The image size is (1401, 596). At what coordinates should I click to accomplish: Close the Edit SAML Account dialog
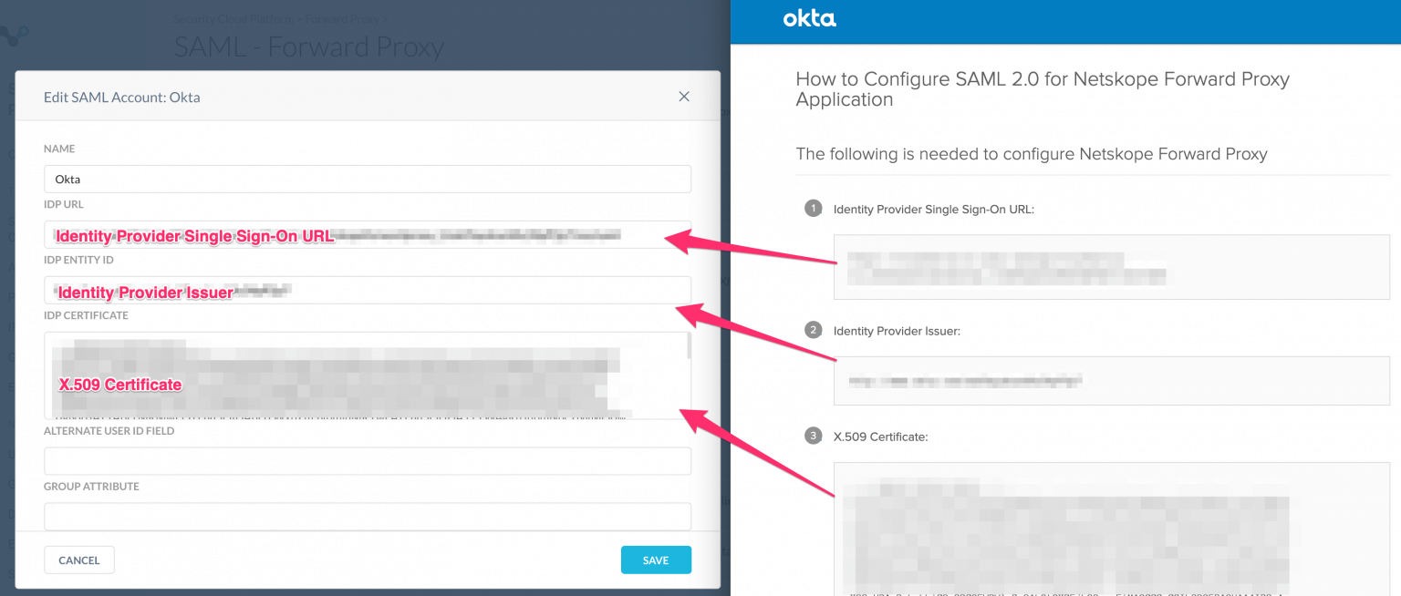pyautogui.click(x=683, y=97)
